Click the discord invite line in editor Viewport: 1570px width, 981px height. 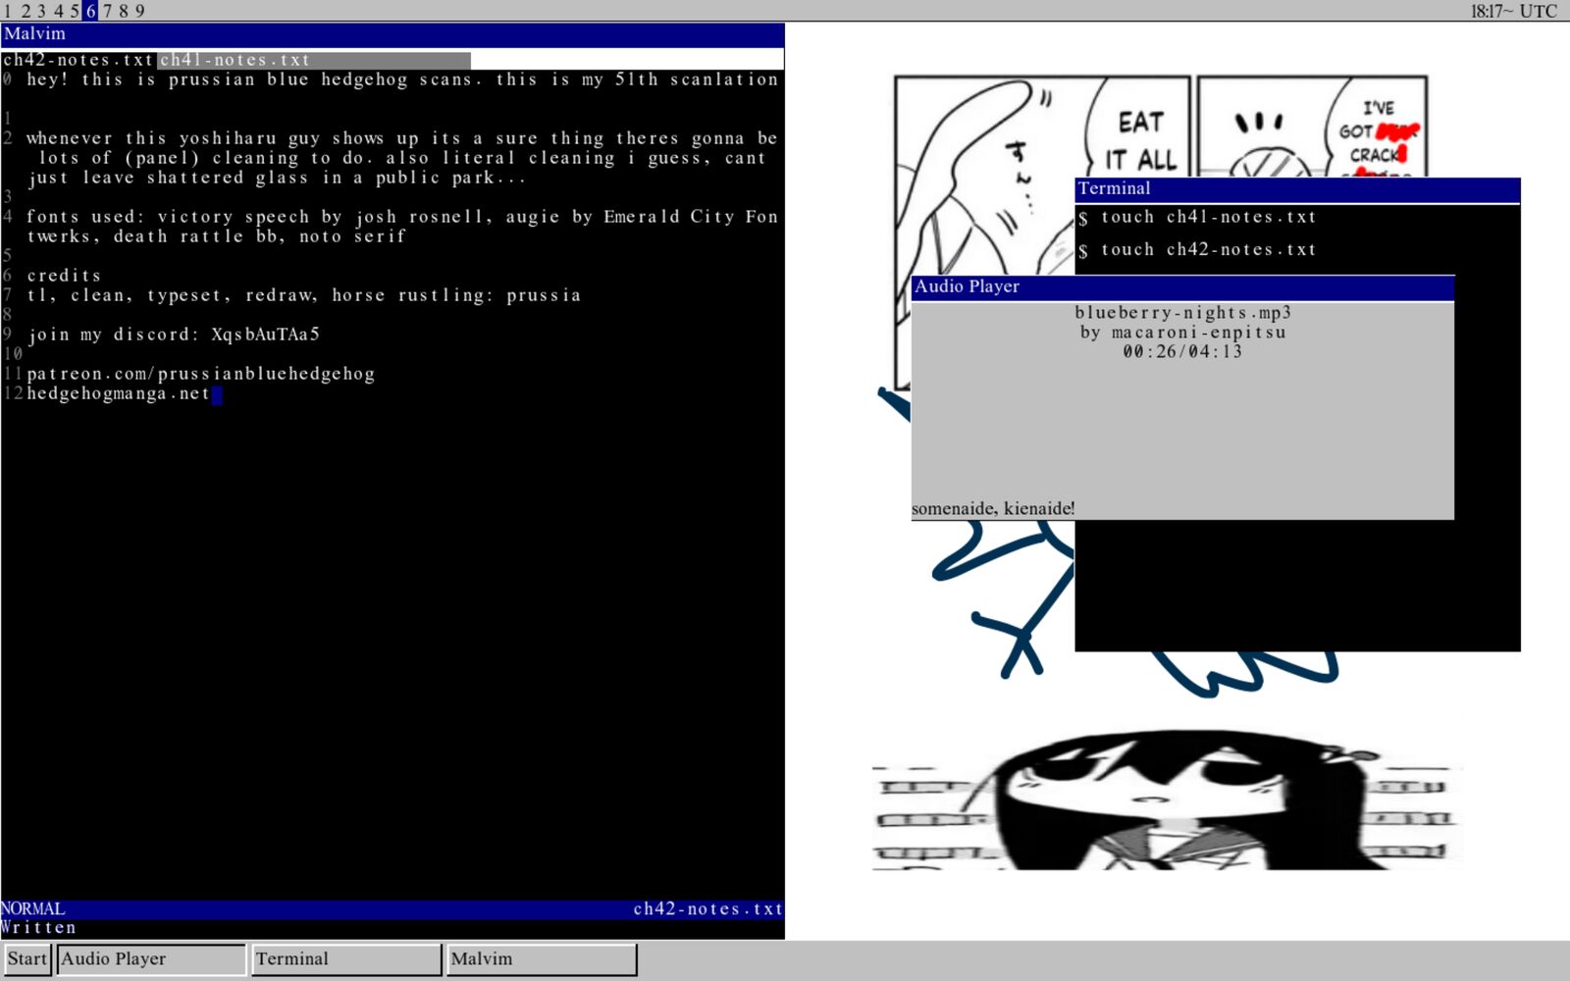pos(174,335)
